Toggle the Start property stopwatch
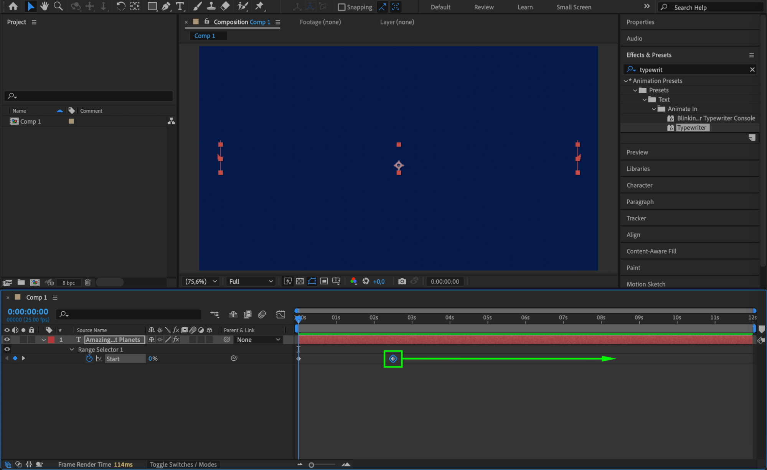 coord(89,358)
